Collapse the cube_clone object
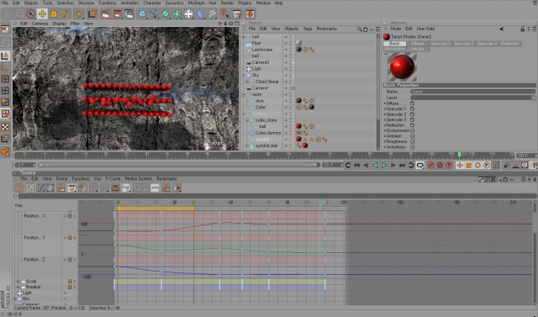538x317 pixels. coord(247,120)
